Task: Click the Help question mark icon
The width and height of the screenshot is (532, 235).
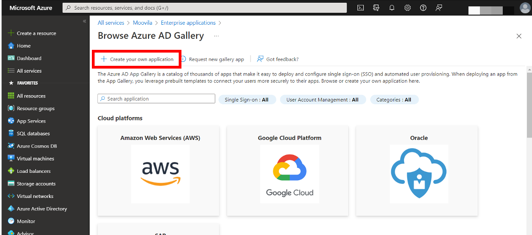Action: coord(423,8)
